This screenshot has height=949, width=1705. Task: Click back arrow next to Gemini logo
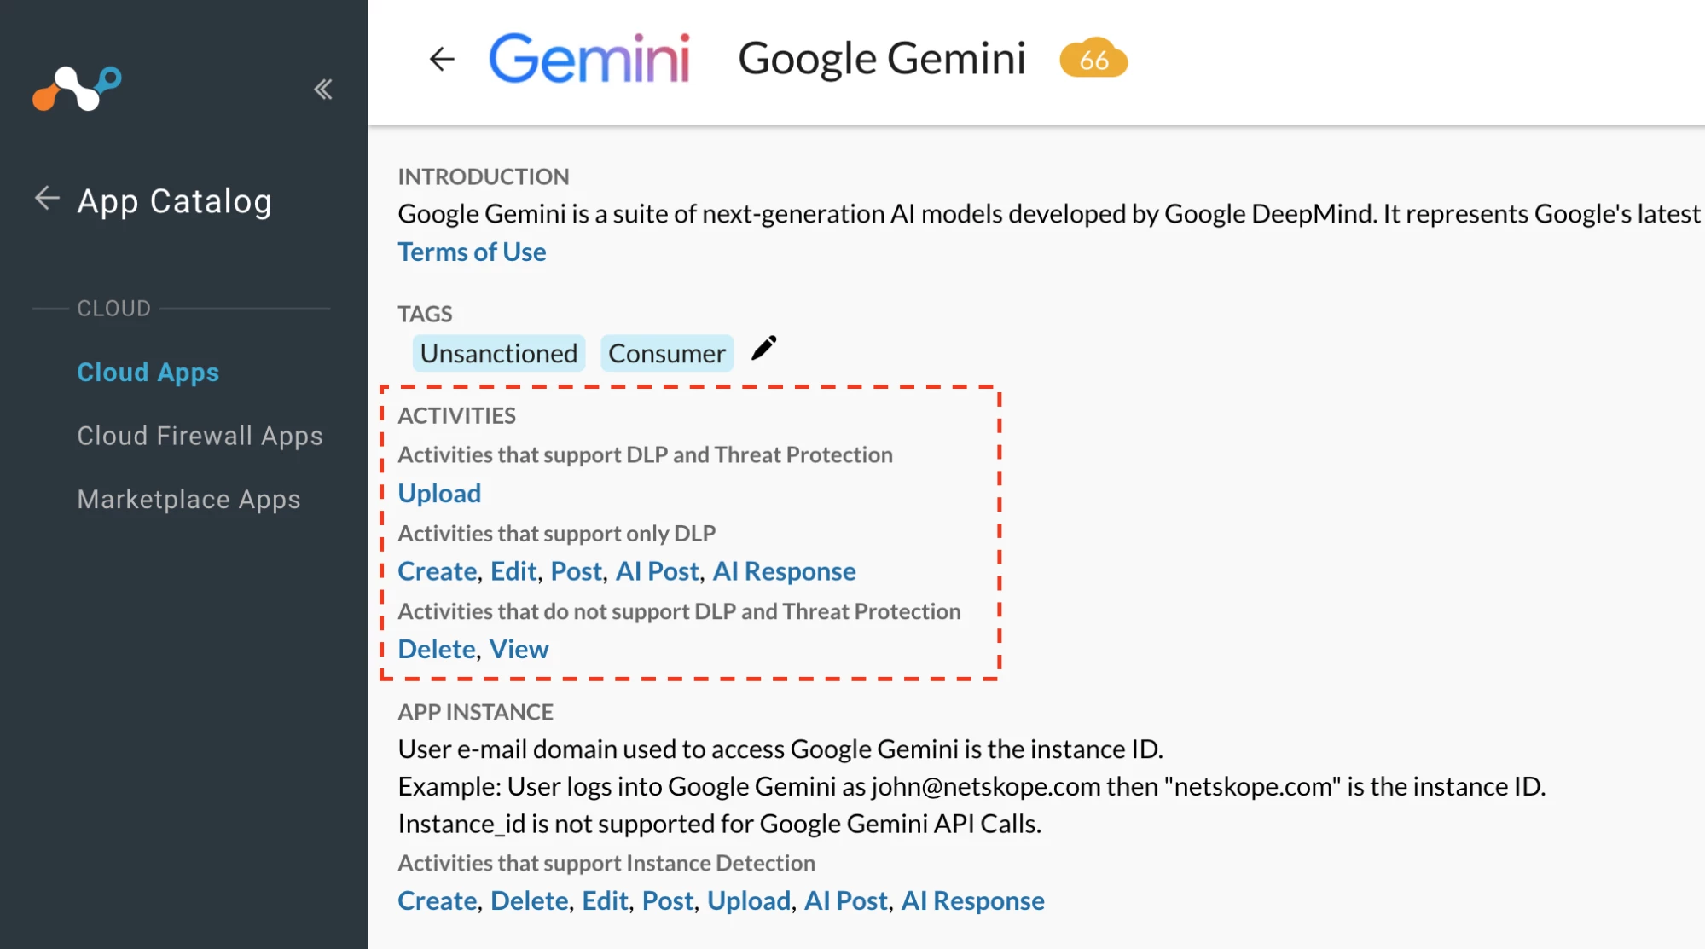pyautogui.click(x=442, y=59)
